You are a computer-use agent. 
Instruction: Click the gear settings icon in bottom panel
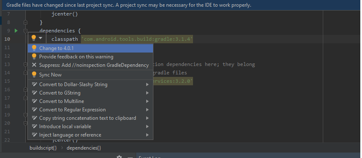click(119, 157)
